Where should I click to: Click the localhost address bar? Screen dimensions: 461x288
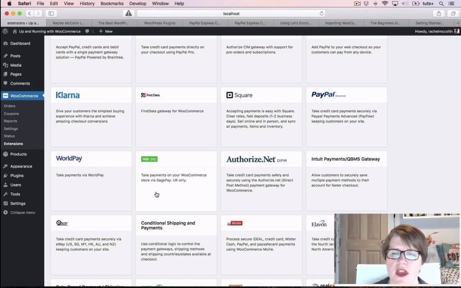(231, 13)
